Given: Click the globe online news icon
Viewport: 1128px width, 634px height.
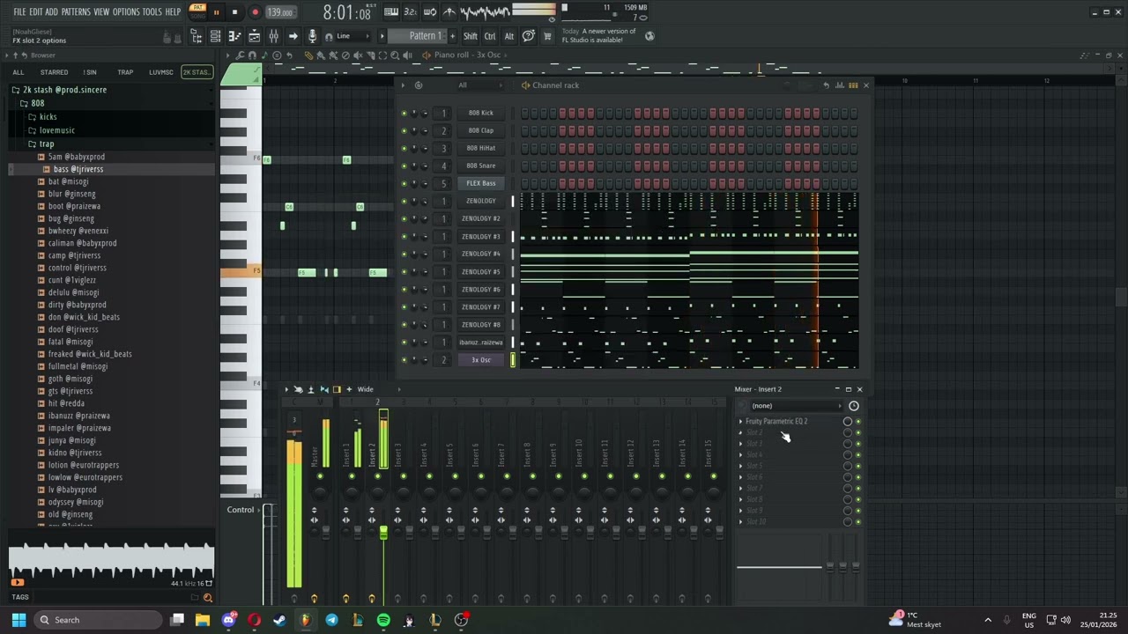Looking at the screenshot, I should [649, 36].
